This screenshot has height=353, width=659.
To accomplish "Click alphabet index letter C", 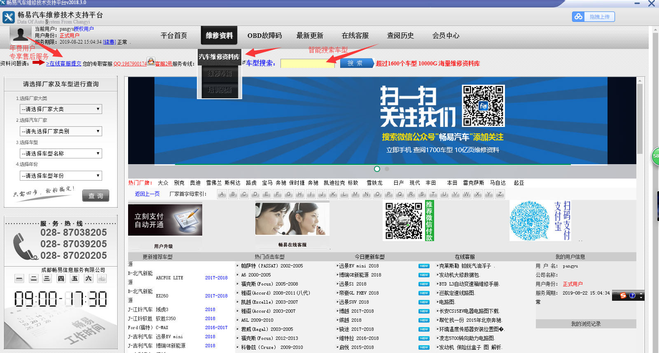I will pos(244,194).
